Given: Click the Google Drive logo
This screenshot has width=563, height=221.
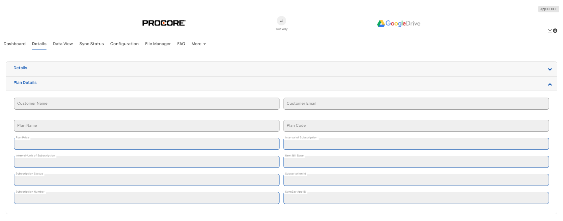Looking at the screenshot, I should [399, 23].
